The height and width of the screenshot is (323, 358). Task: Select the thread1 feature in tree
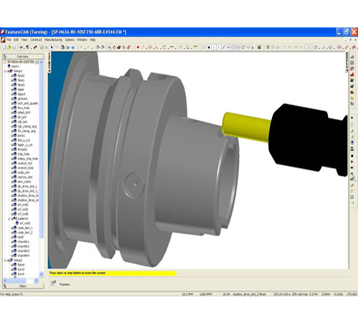click(x=22, y=149)
